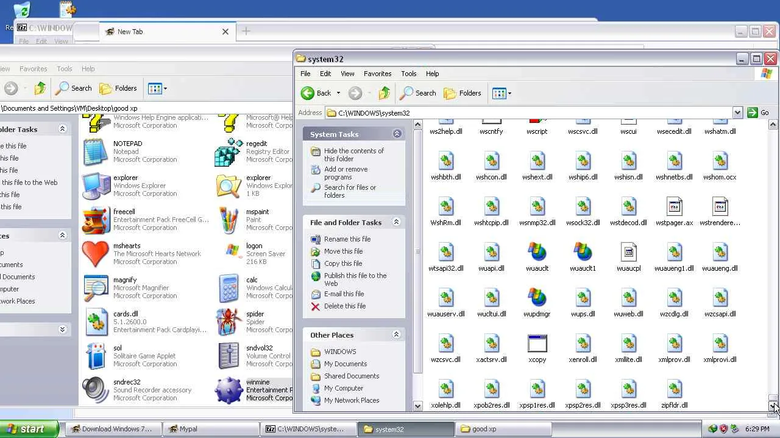Image resolution: width=780 pixels, height=438 pixels.
Task: Select the spider icon in good xp window
Action: click(x=229, y=322)
